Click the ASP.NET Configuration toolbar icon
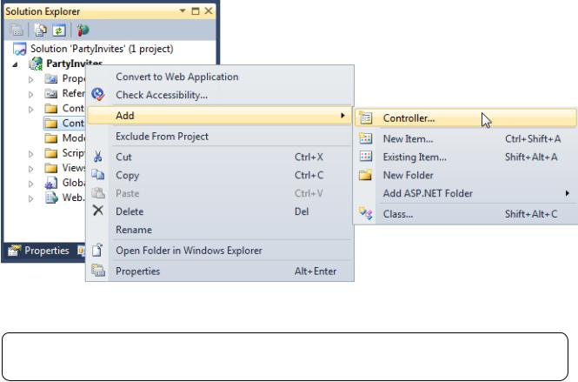Screen dimensions: 578x382 coord(83,30)
